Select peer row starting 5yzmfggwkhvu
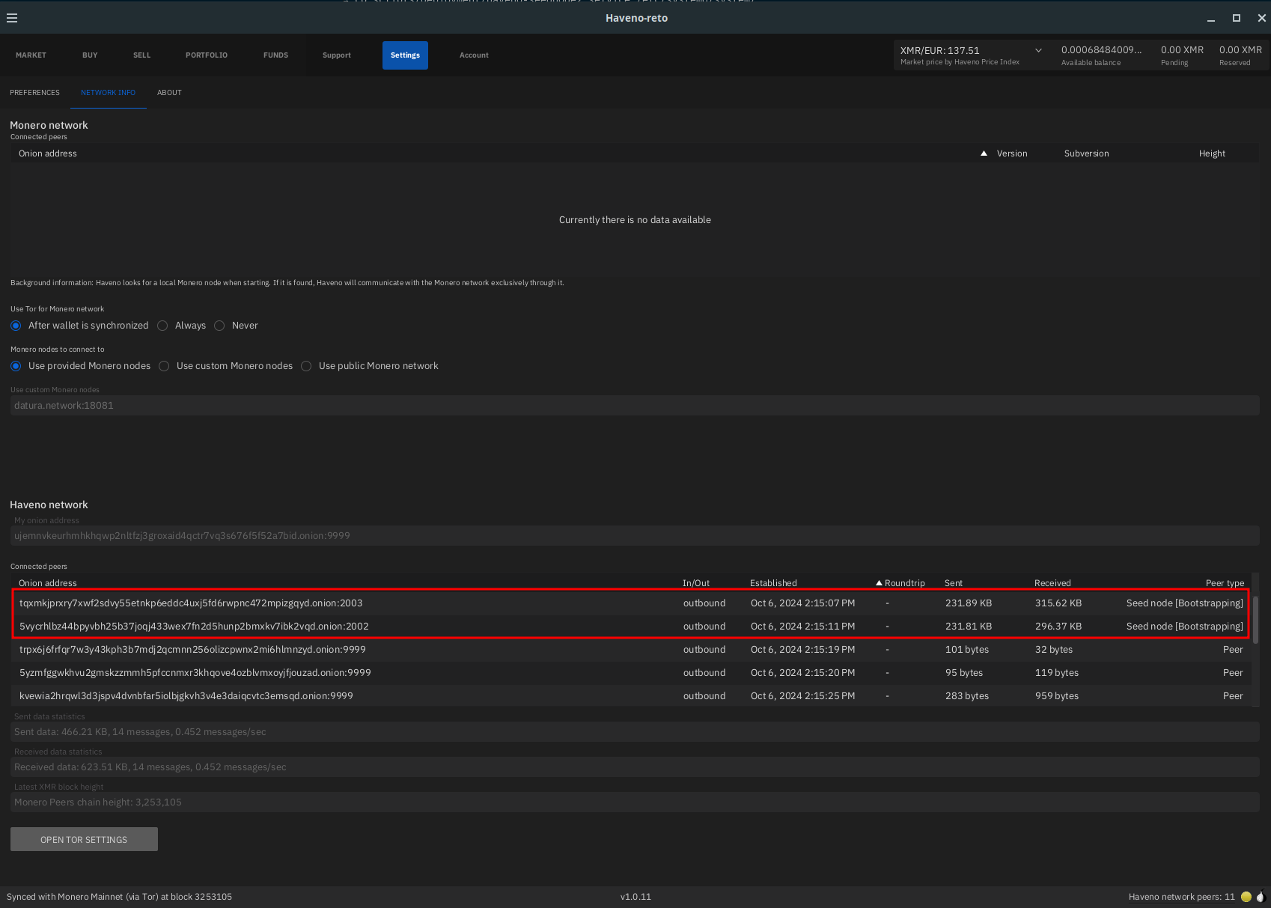The width and height of the screenshot is (1271, 908). [x=631, y=673]
